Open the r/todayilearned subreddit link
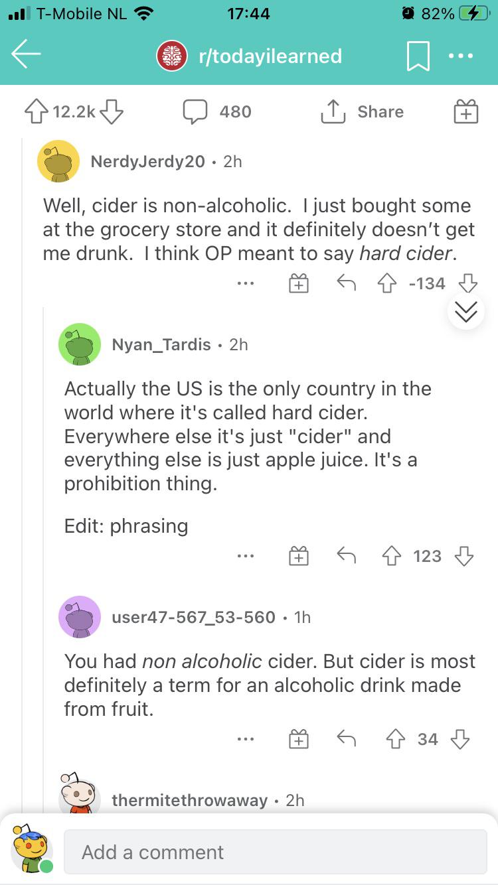 point(270,56)
